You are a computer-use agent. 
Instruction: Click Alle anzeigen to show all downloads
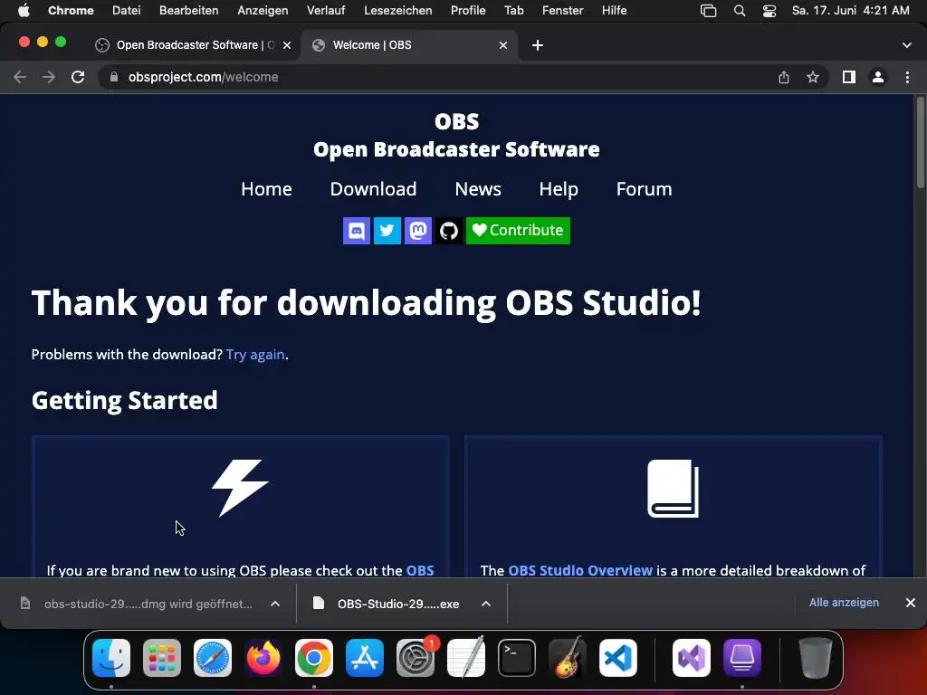tap(844, 602)
